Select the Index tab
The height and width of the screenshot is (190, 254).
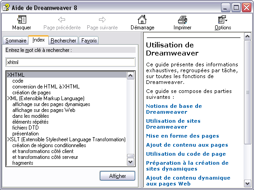click(38, 40)
